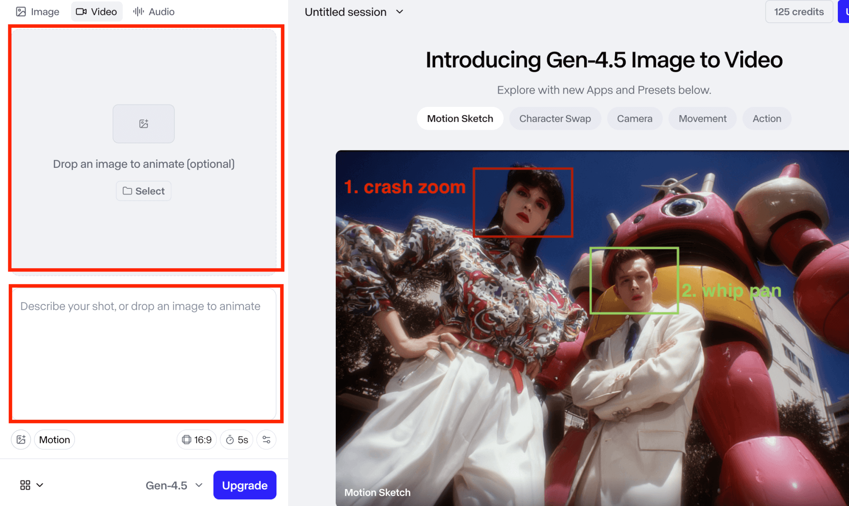849x506 pixels.
Task: Choose the Camera preset tab
Action: point(634,119)
